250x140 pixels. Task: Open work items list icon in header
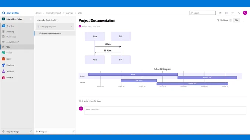click(x=220, y=13)
